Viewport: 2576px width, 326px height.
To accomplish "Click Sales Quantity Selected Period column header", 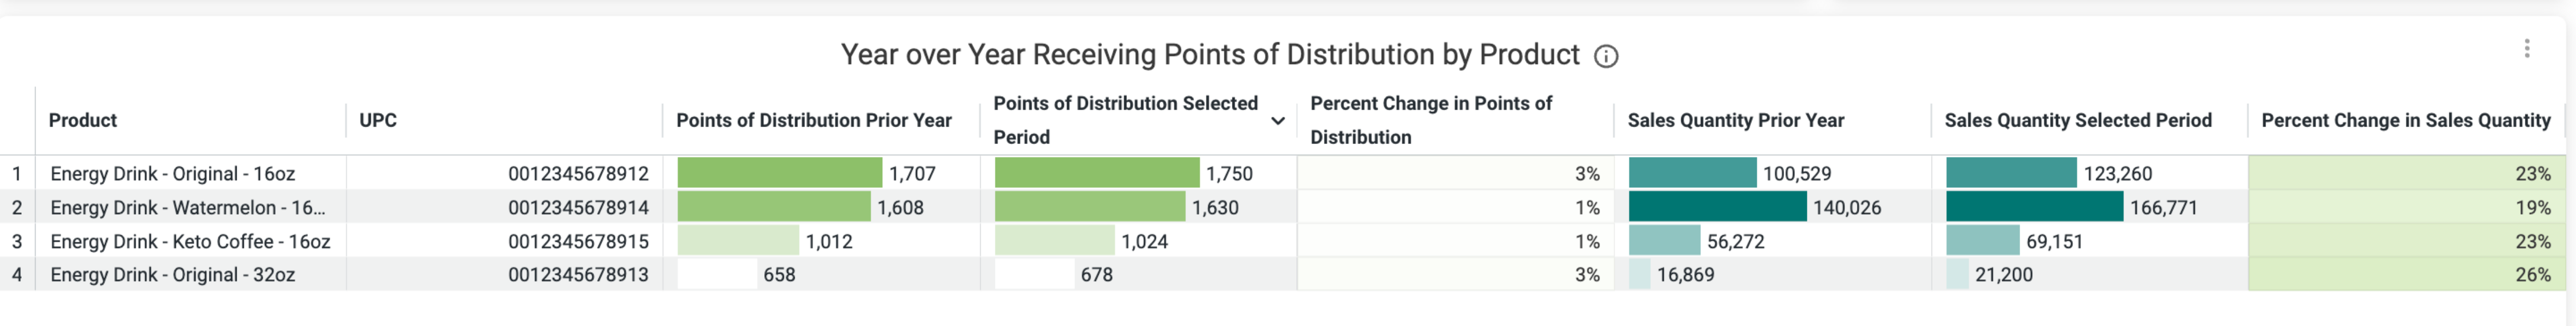I will click(x=2077, y=120).
